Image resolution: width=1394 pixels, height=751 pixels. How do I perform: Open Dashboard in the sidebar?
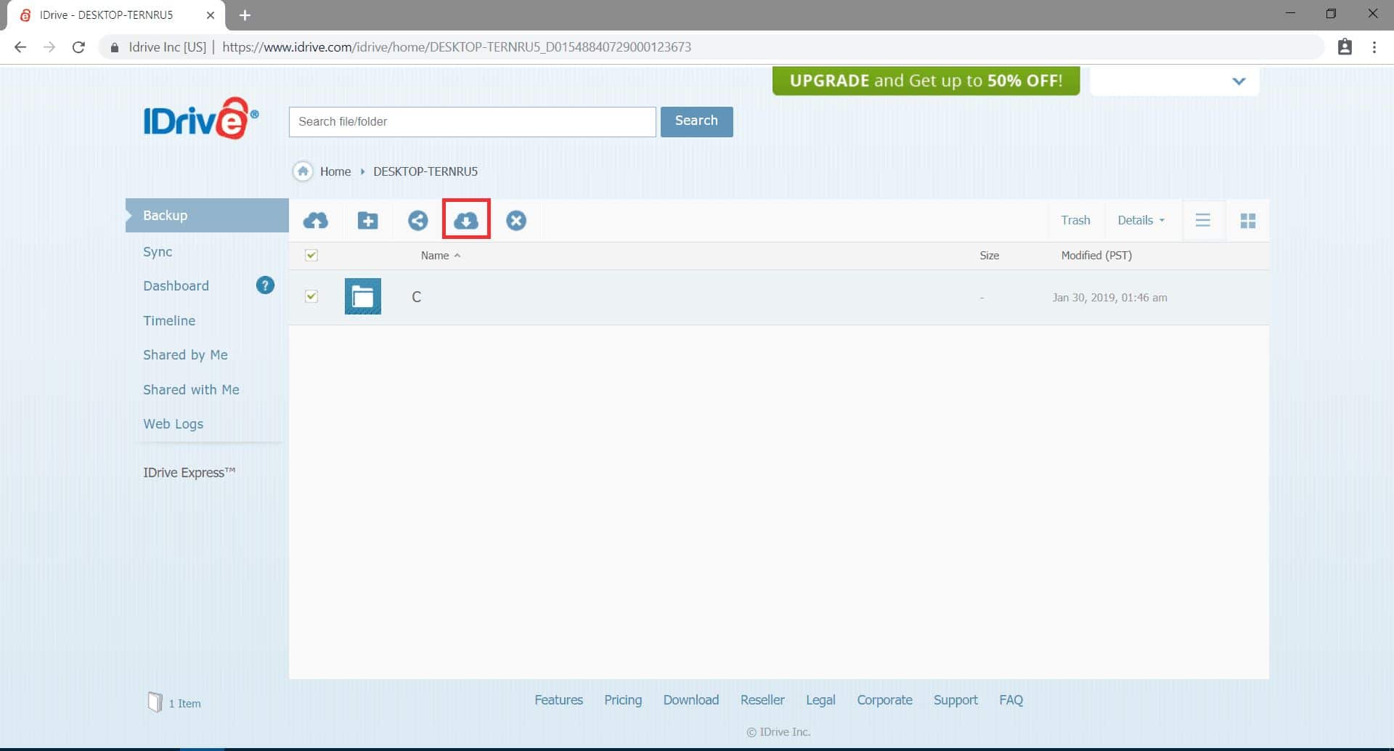tap(176, 285)
